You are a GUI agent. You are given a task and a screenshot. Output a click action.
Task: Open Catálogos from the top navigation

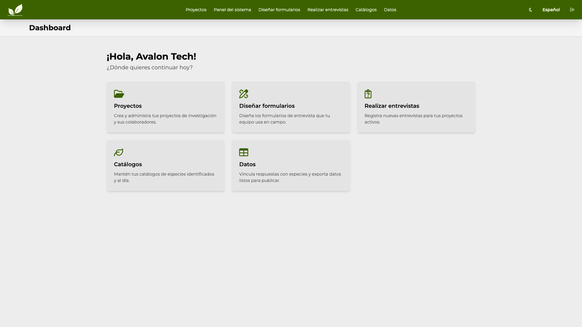pyautogui.click(x=366, y=10)
